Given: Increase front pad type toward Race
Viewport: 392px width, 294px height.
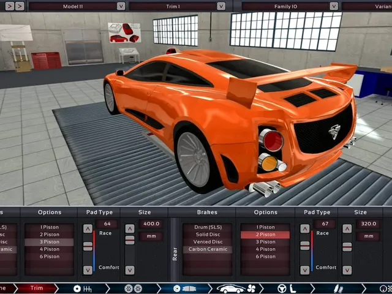Looking at the screenshot, I should (x=88, y=228).
